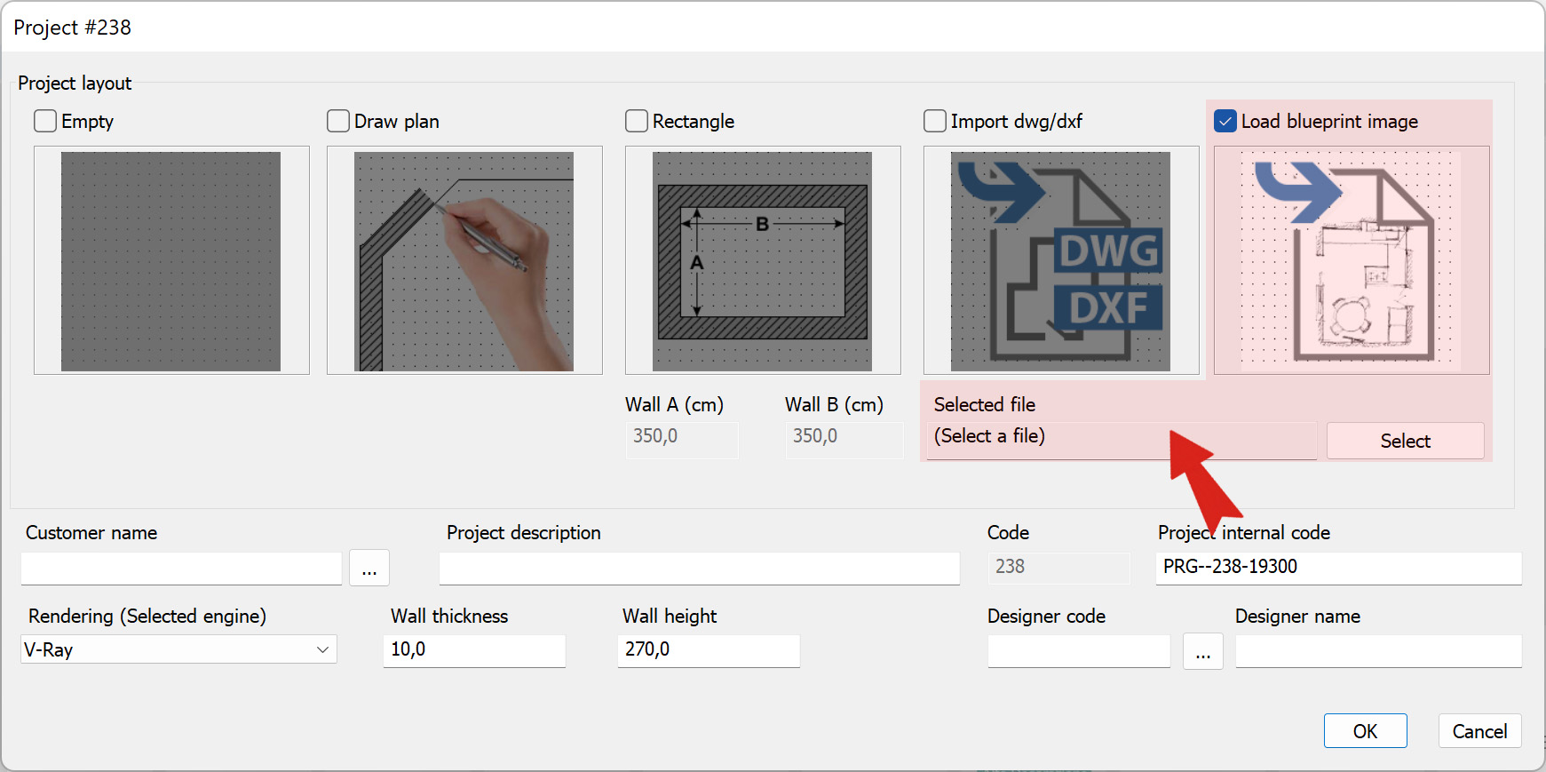Viewport: 1546px width, 772px height.
Task: Click the blueprint image load icon
Action: coord(1352,260)
